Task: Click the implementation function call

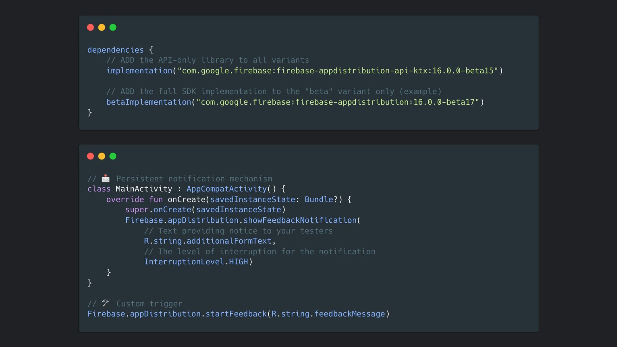Action: (x=139, y=71)
